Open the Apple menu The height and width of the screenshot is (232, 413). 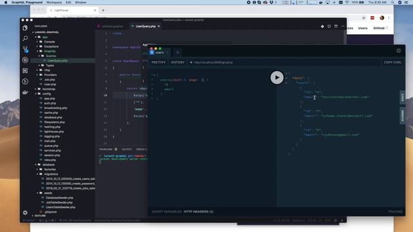pos(6,3)
